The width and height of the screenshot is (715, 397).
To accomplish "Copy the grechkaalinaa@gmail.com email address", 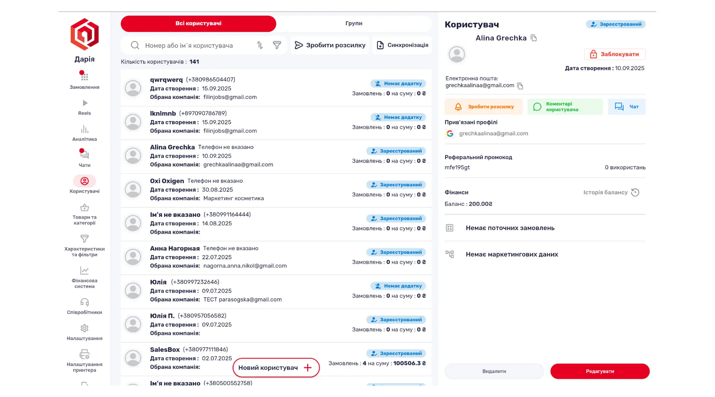I will point(520,86).
